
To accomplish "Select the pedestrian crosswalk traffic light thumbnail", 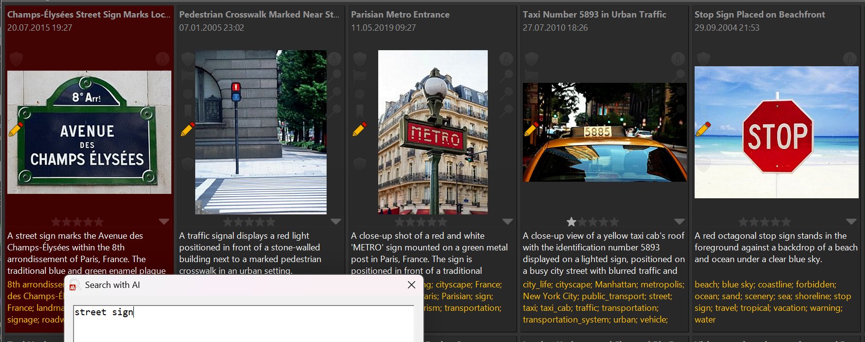I will [x=261, y=132].
